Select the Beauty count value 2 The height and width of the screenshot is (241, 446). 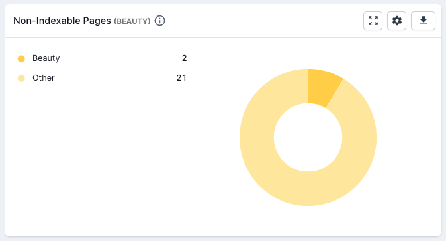(185, 58)
